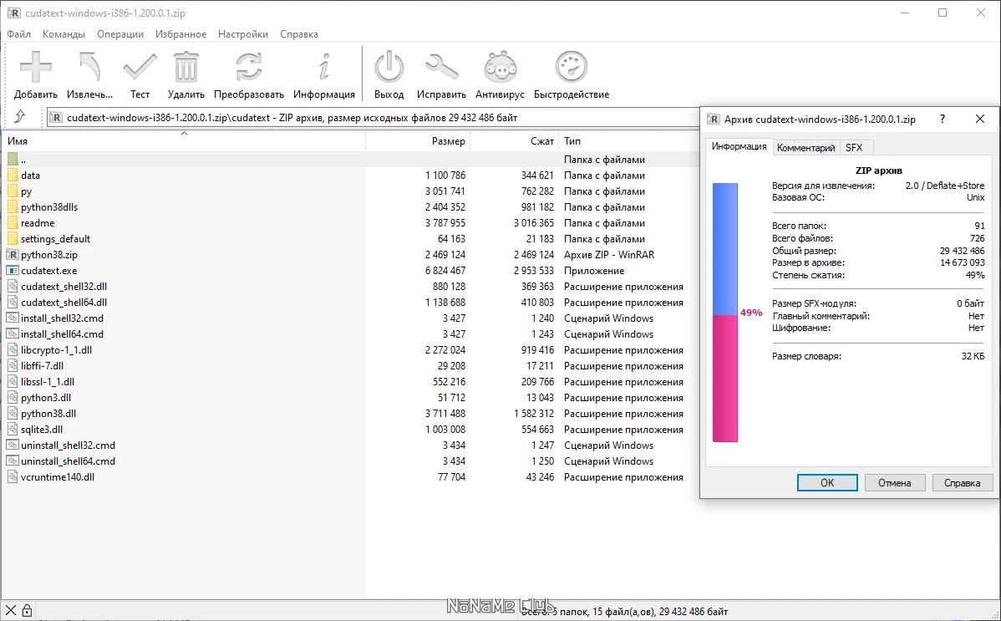This screenshot has width=1001, height=621.
Task: Click the Извлечь (Extract) toolbar icon
Action: point(89,67)
